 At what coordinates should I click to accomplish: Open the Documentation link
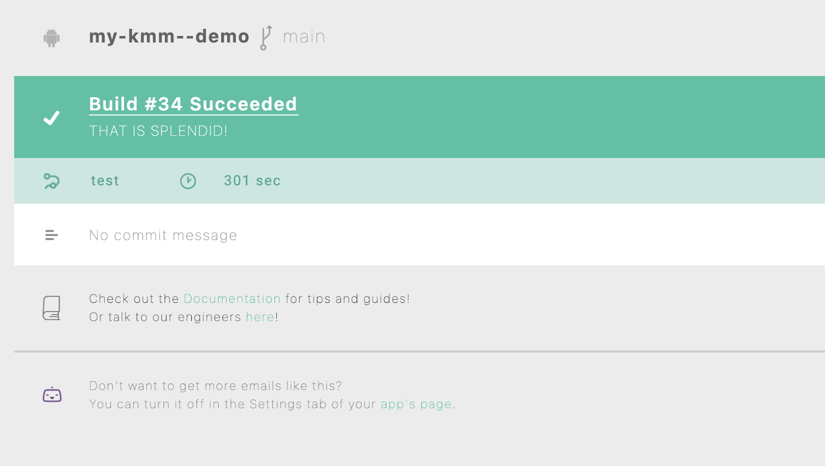[232, 299]
